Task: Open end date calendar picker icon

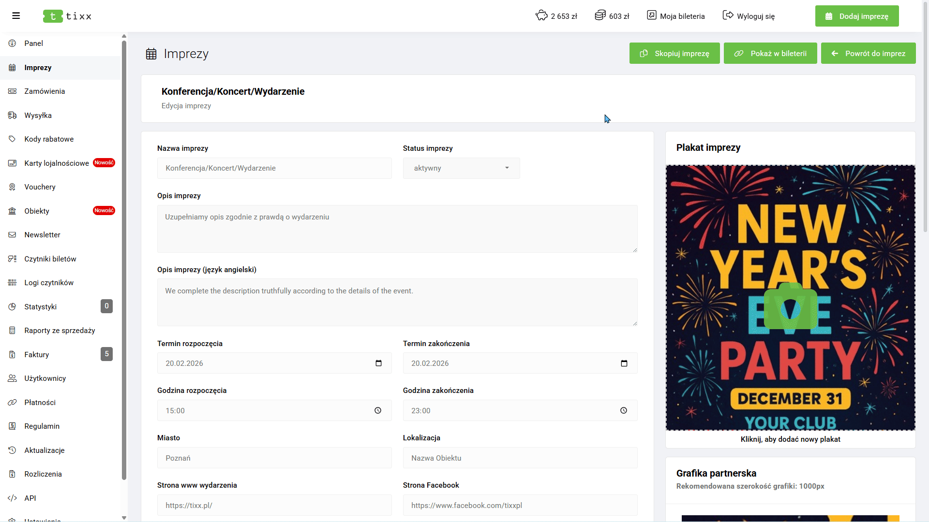Action: pos(624,363)
